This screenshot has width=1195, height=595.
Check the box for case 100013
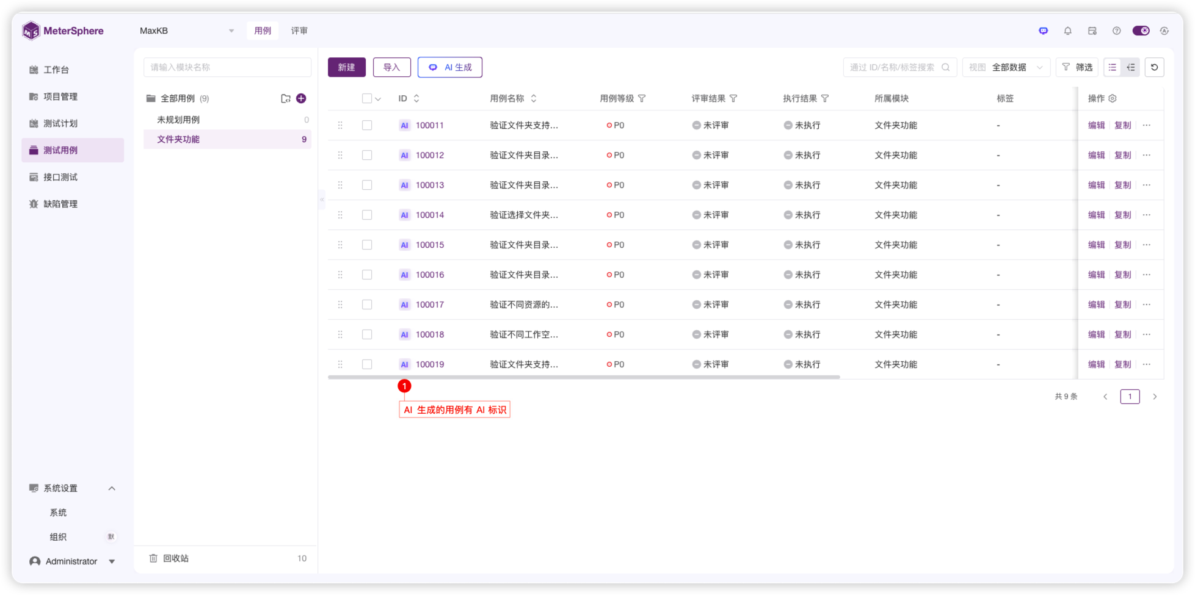point(367,185)
